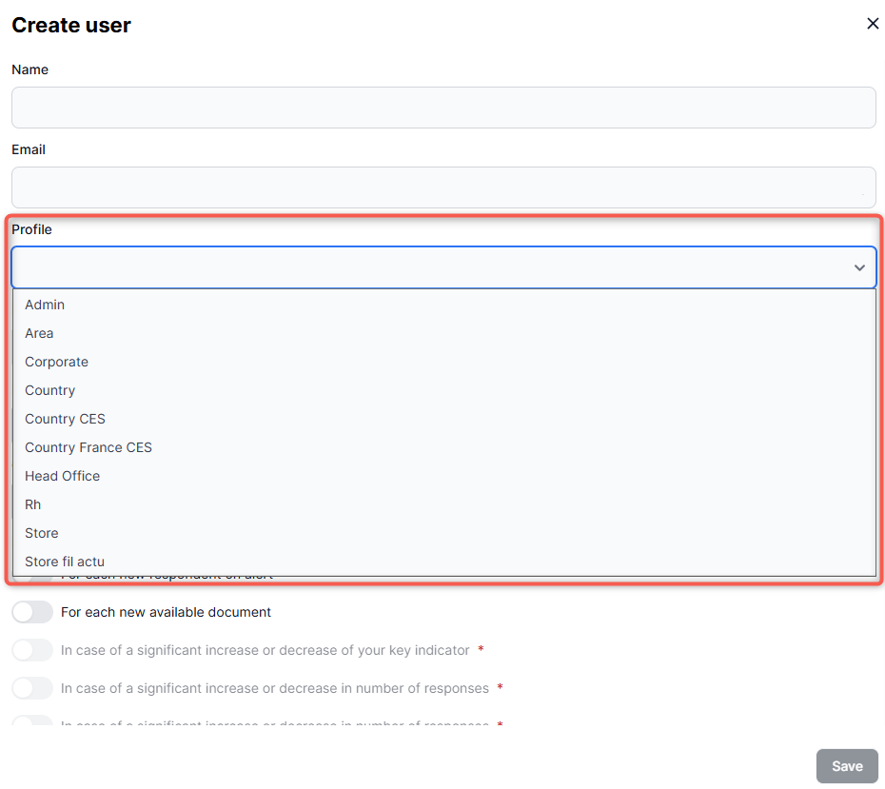885x789 pixels.
Task: Click the For each new available document label
Action: [x=166, y=612]
